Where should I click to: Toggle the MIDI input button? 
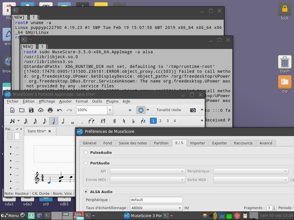[141, 110]
